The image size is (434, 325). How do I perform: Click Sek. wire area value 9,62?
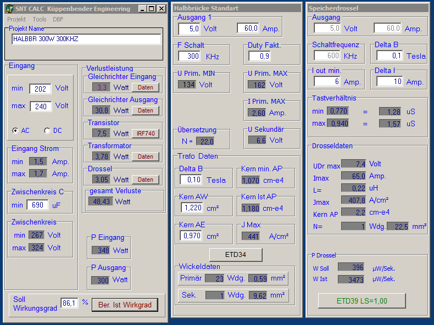tap(258, 296)
